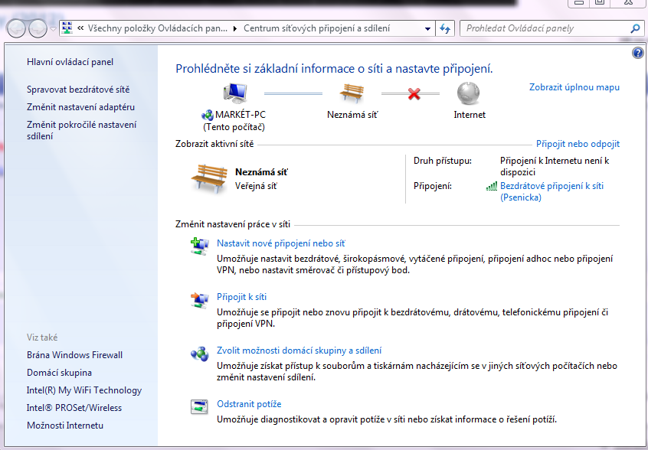Screen dimensions: 648x450
Task: Go forward with the Forward arrow button
Action: (38, 29)
